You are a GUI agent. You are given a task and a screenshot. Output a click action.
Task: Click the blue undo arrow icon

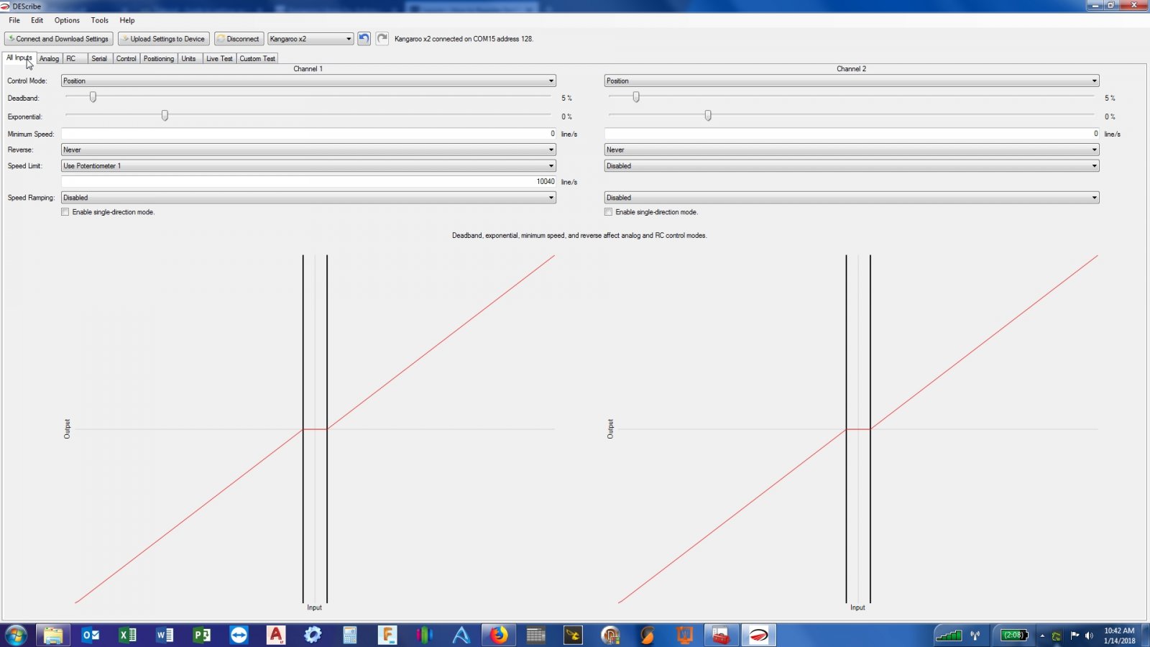point(364,39)
